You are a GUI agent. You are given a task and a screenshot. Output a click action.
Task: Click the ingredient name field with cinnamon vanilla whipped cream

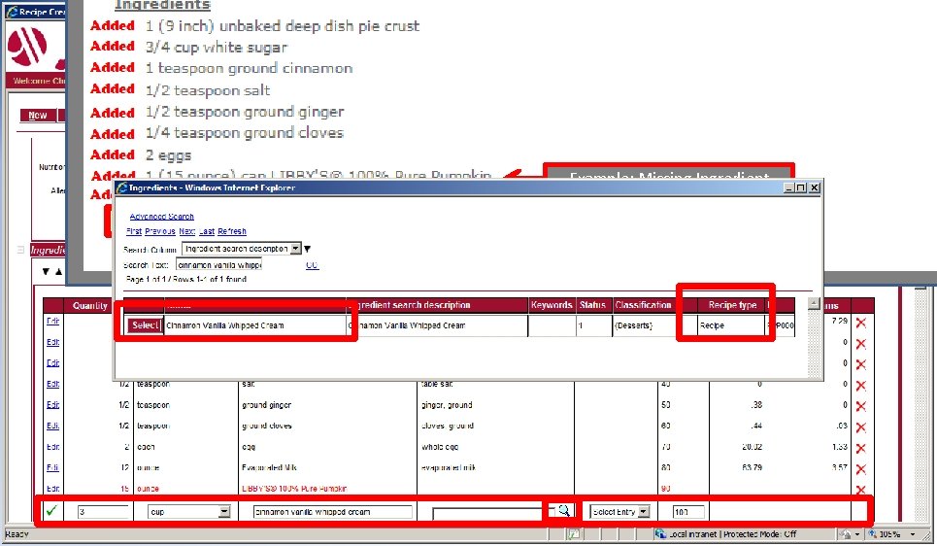click(x=333, y=512)
